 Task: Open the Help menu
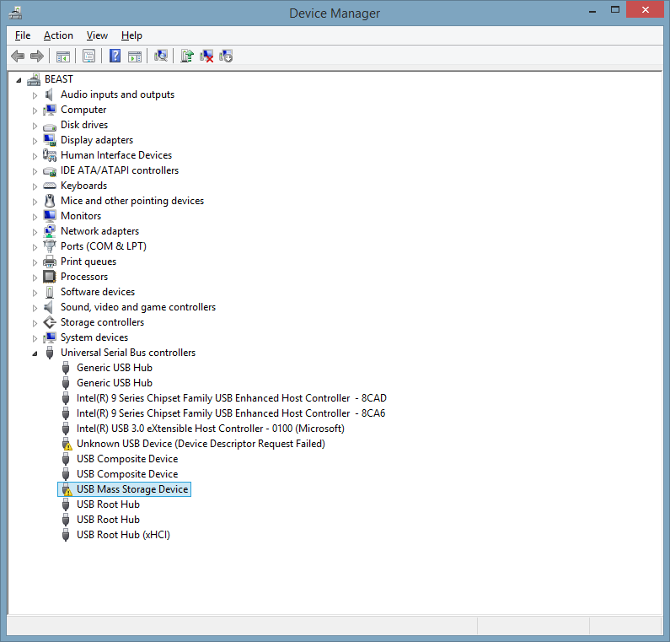131,35
